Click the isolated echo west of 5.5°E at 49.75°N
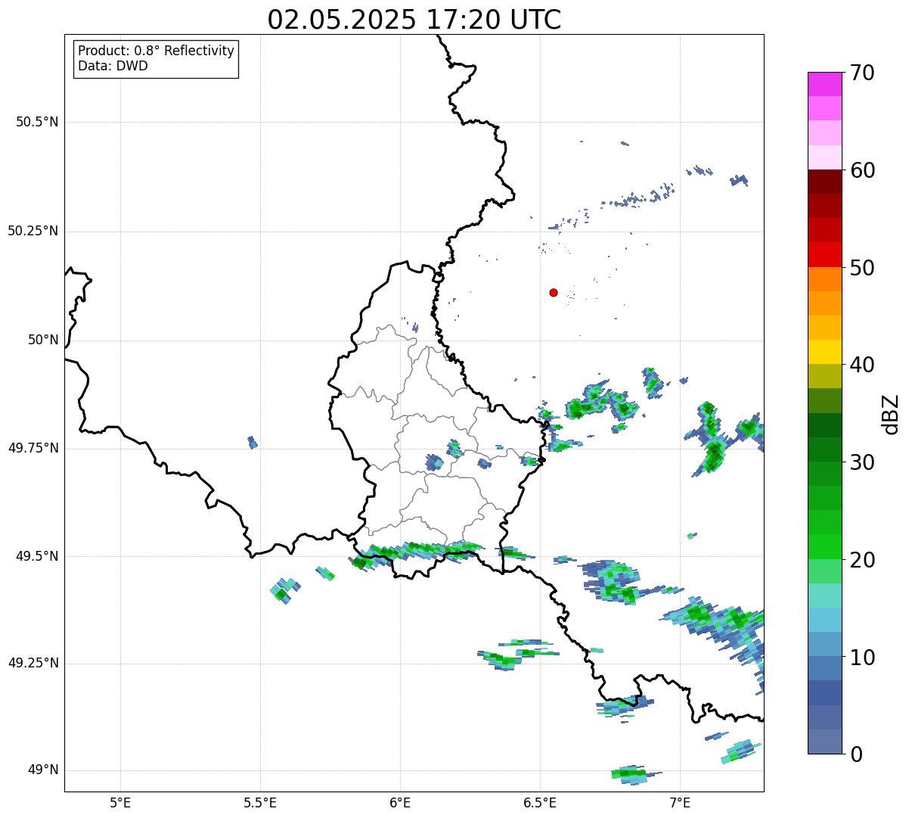909x818 pixels. pyautogui.click(x=253, y=442)
